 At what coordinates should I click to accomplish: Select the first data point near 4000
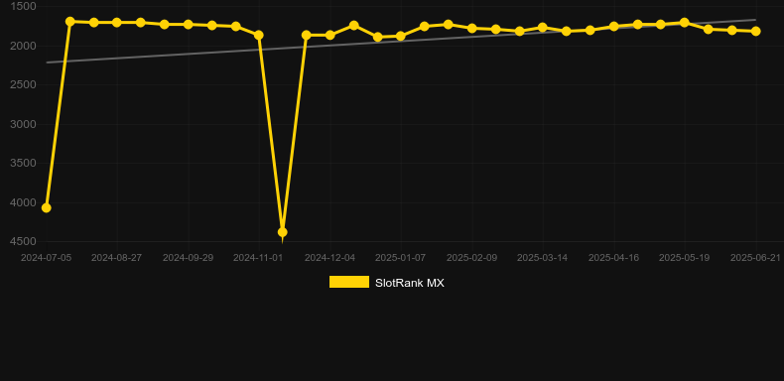coord(46,207)
